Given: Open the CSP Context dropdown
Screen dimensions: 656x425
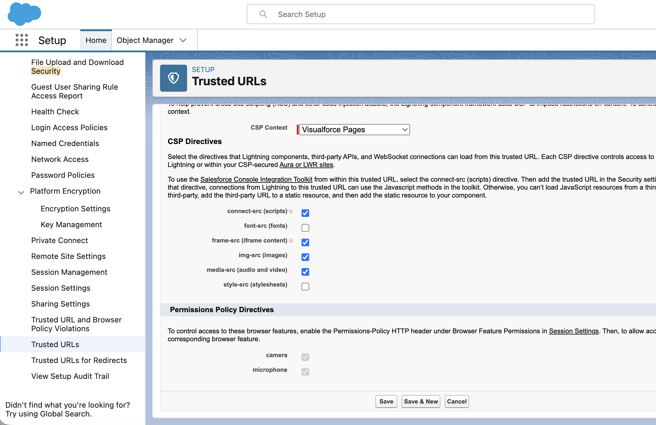Looking at the screenshot, I should 354,130.
